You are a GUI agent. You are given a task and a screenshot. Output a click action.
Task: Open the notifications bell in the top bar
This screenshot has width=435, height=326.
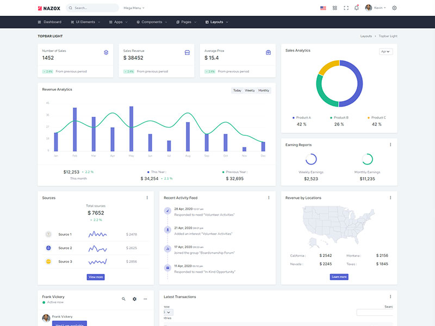(357, 8)
